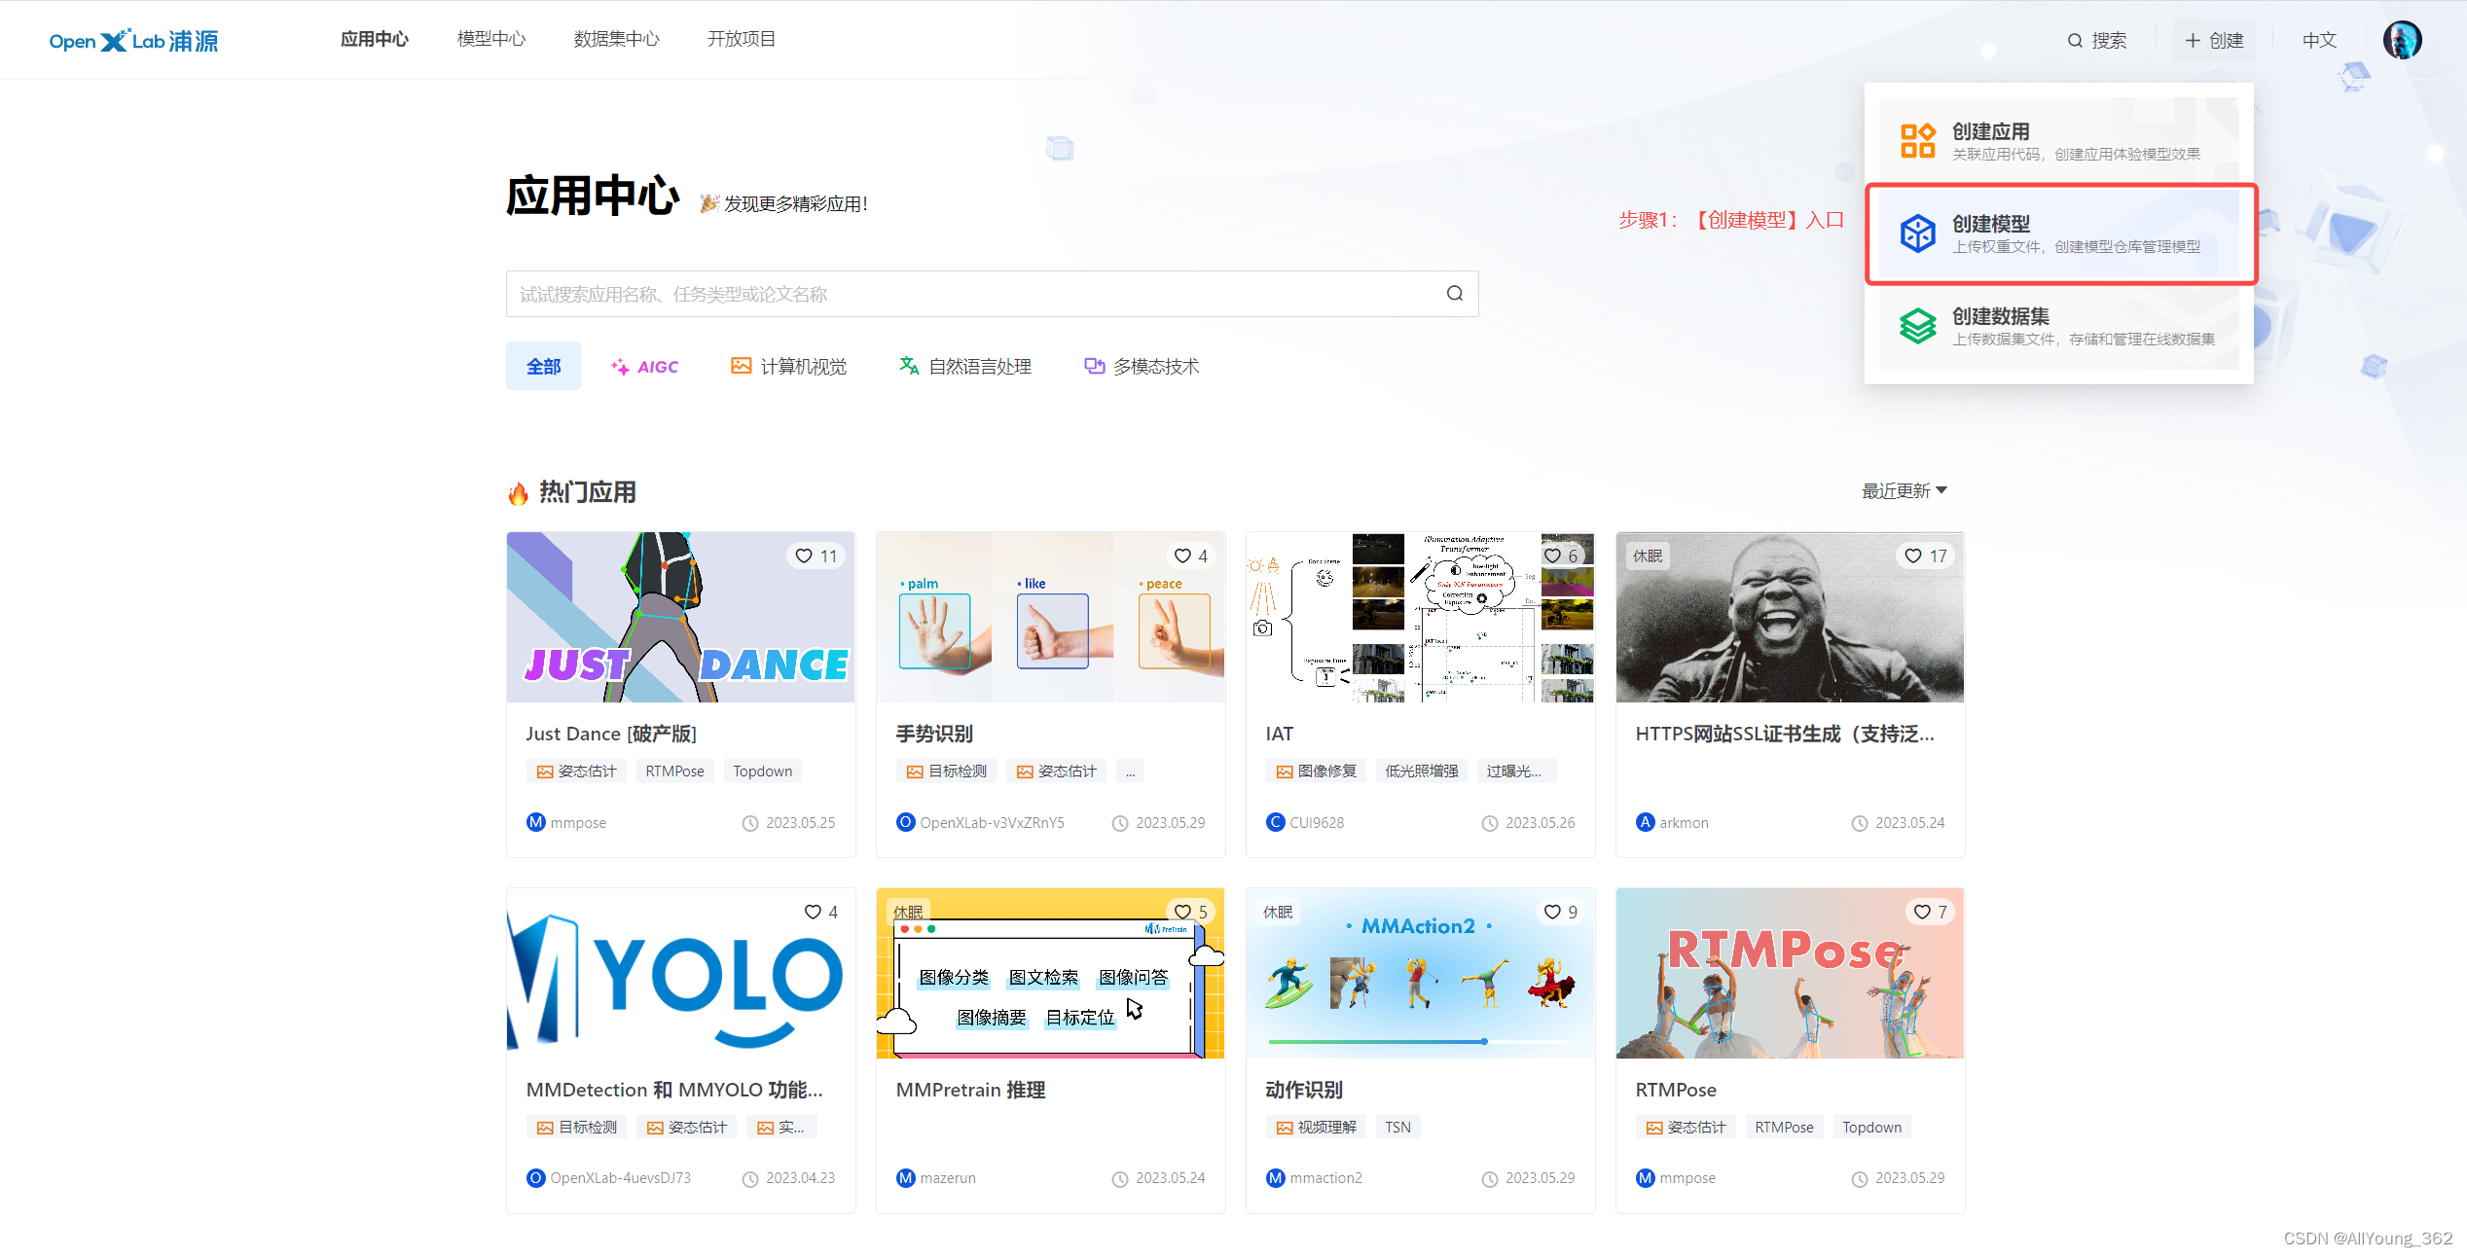This screenshot has width=2467, height=1257.
Task: Like the Just Dance app heart icon
Action: click(803, 556)
